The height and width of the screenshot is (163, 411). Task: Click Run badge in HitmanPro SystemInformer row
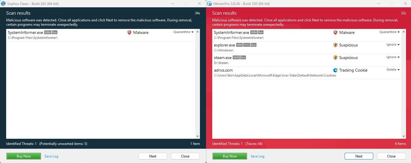(261, 32)
